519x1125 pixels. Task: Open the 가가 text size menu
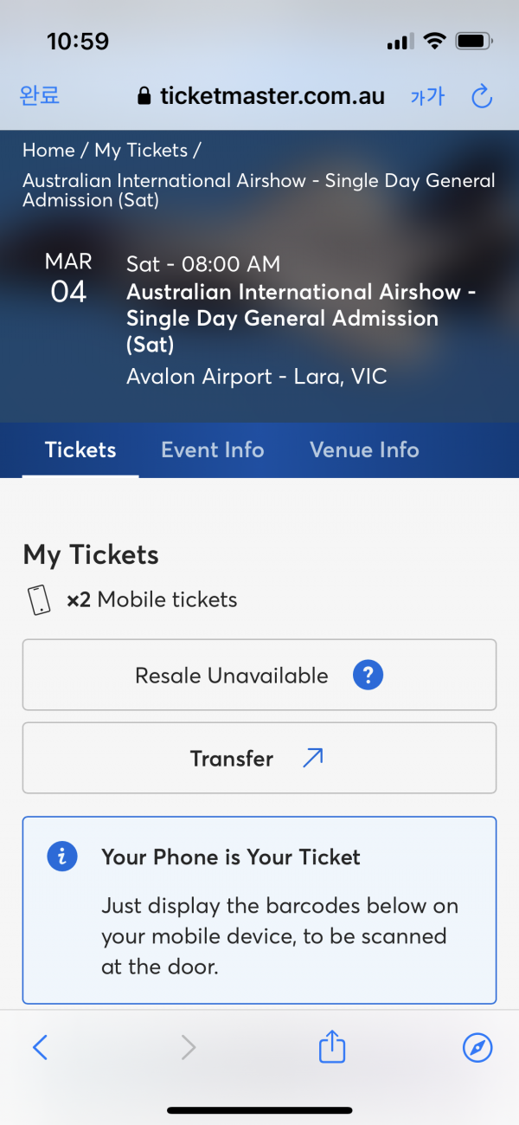[x=427, y=96]
